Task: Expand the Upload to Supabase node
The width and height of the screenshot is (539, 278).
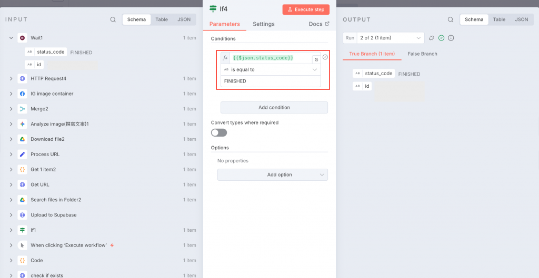Action: pyautogui.click(x=11, y=215)
